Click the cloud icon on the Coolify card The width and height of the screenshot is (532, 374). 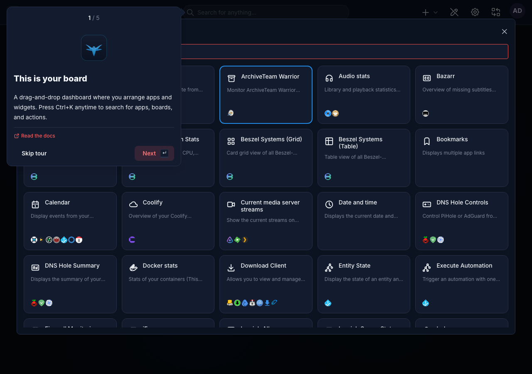pos(133,204)
